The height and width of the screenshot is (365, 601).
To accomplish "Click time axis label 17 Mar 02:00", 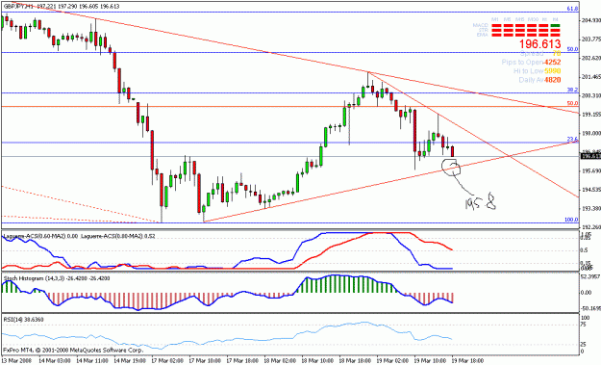I will (x=166, y=361).
